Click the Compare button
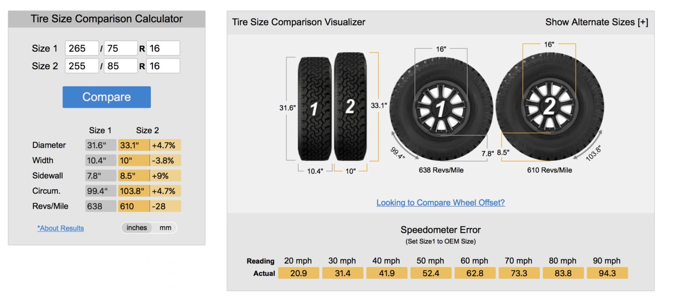Screen dimensions: 681x297 pos(106,97)
